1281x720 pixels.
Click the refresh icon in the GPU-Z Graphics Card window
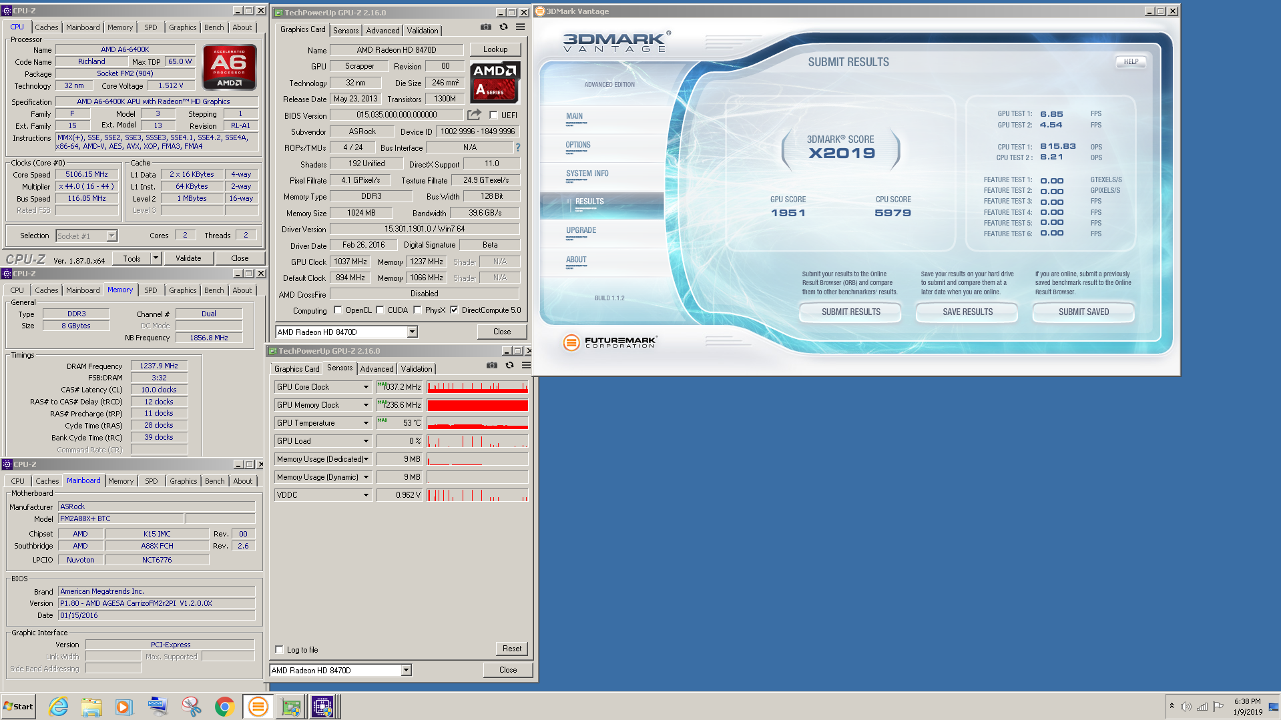coord(503,27)
